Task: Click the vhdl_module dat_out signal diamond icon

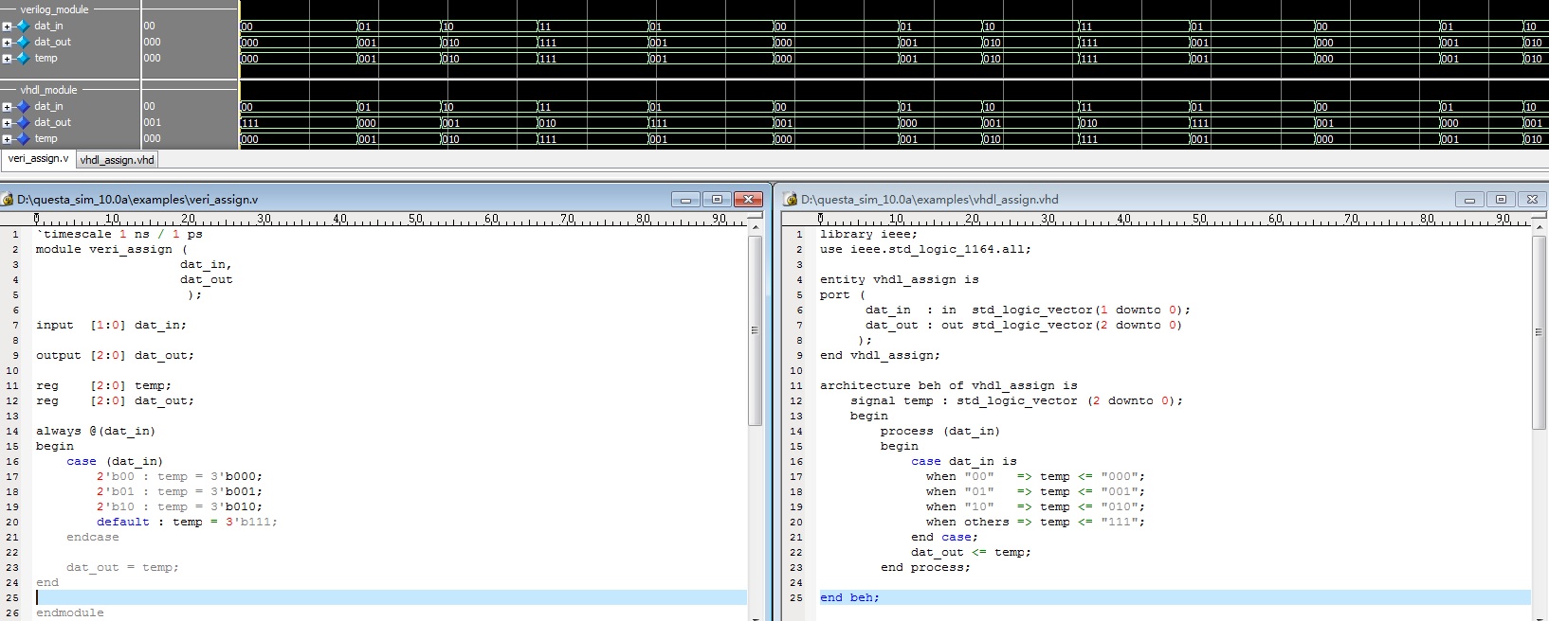Action: 23,123
